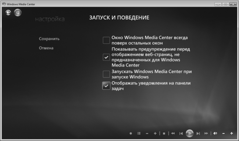Click the record button in transport bar
Viewport: 239px width, 141px height.
(131, 133)
